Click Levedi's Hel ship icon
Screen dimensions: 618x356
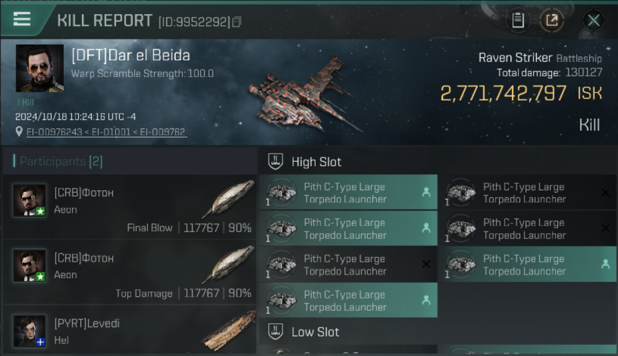point(228,330)
